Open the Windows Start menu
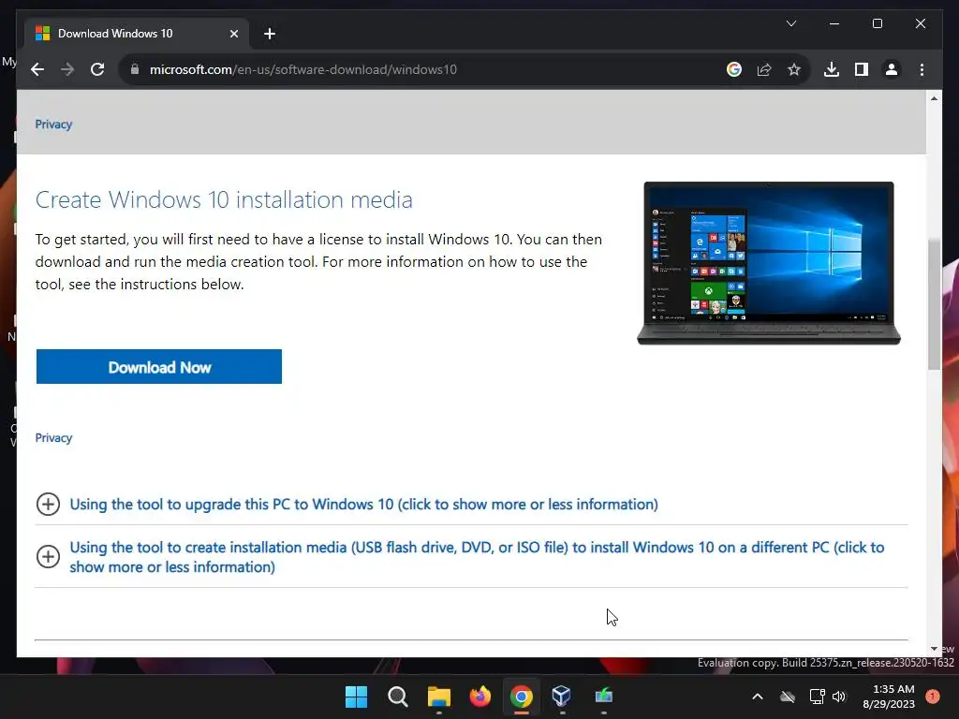The height and width of the screenshot is (719, 959). click(356, 697)
